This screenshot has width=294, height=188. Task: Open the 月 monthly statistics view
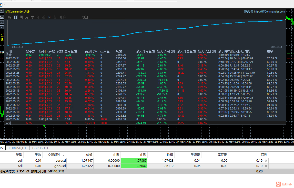click(27, 17)
